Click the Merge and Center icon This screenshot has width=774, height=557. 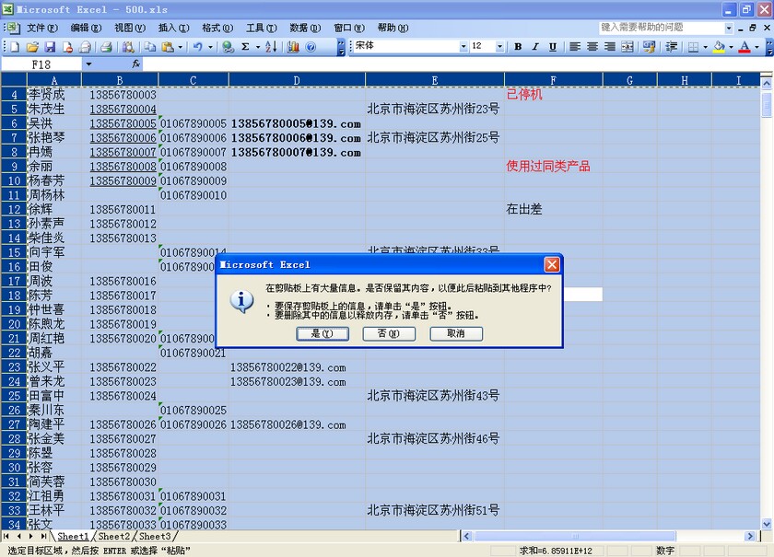click(x=627, y=47)
